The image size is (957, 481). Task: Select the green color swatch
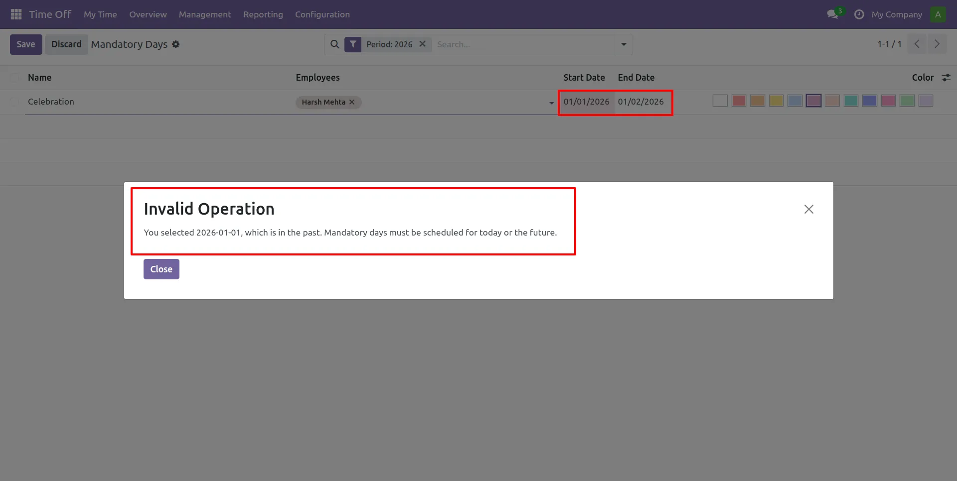click(907, 101)
